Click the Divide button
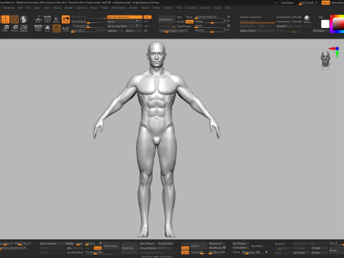The width and height of the screenshot is (344, 258). click(x=336, y=250)
